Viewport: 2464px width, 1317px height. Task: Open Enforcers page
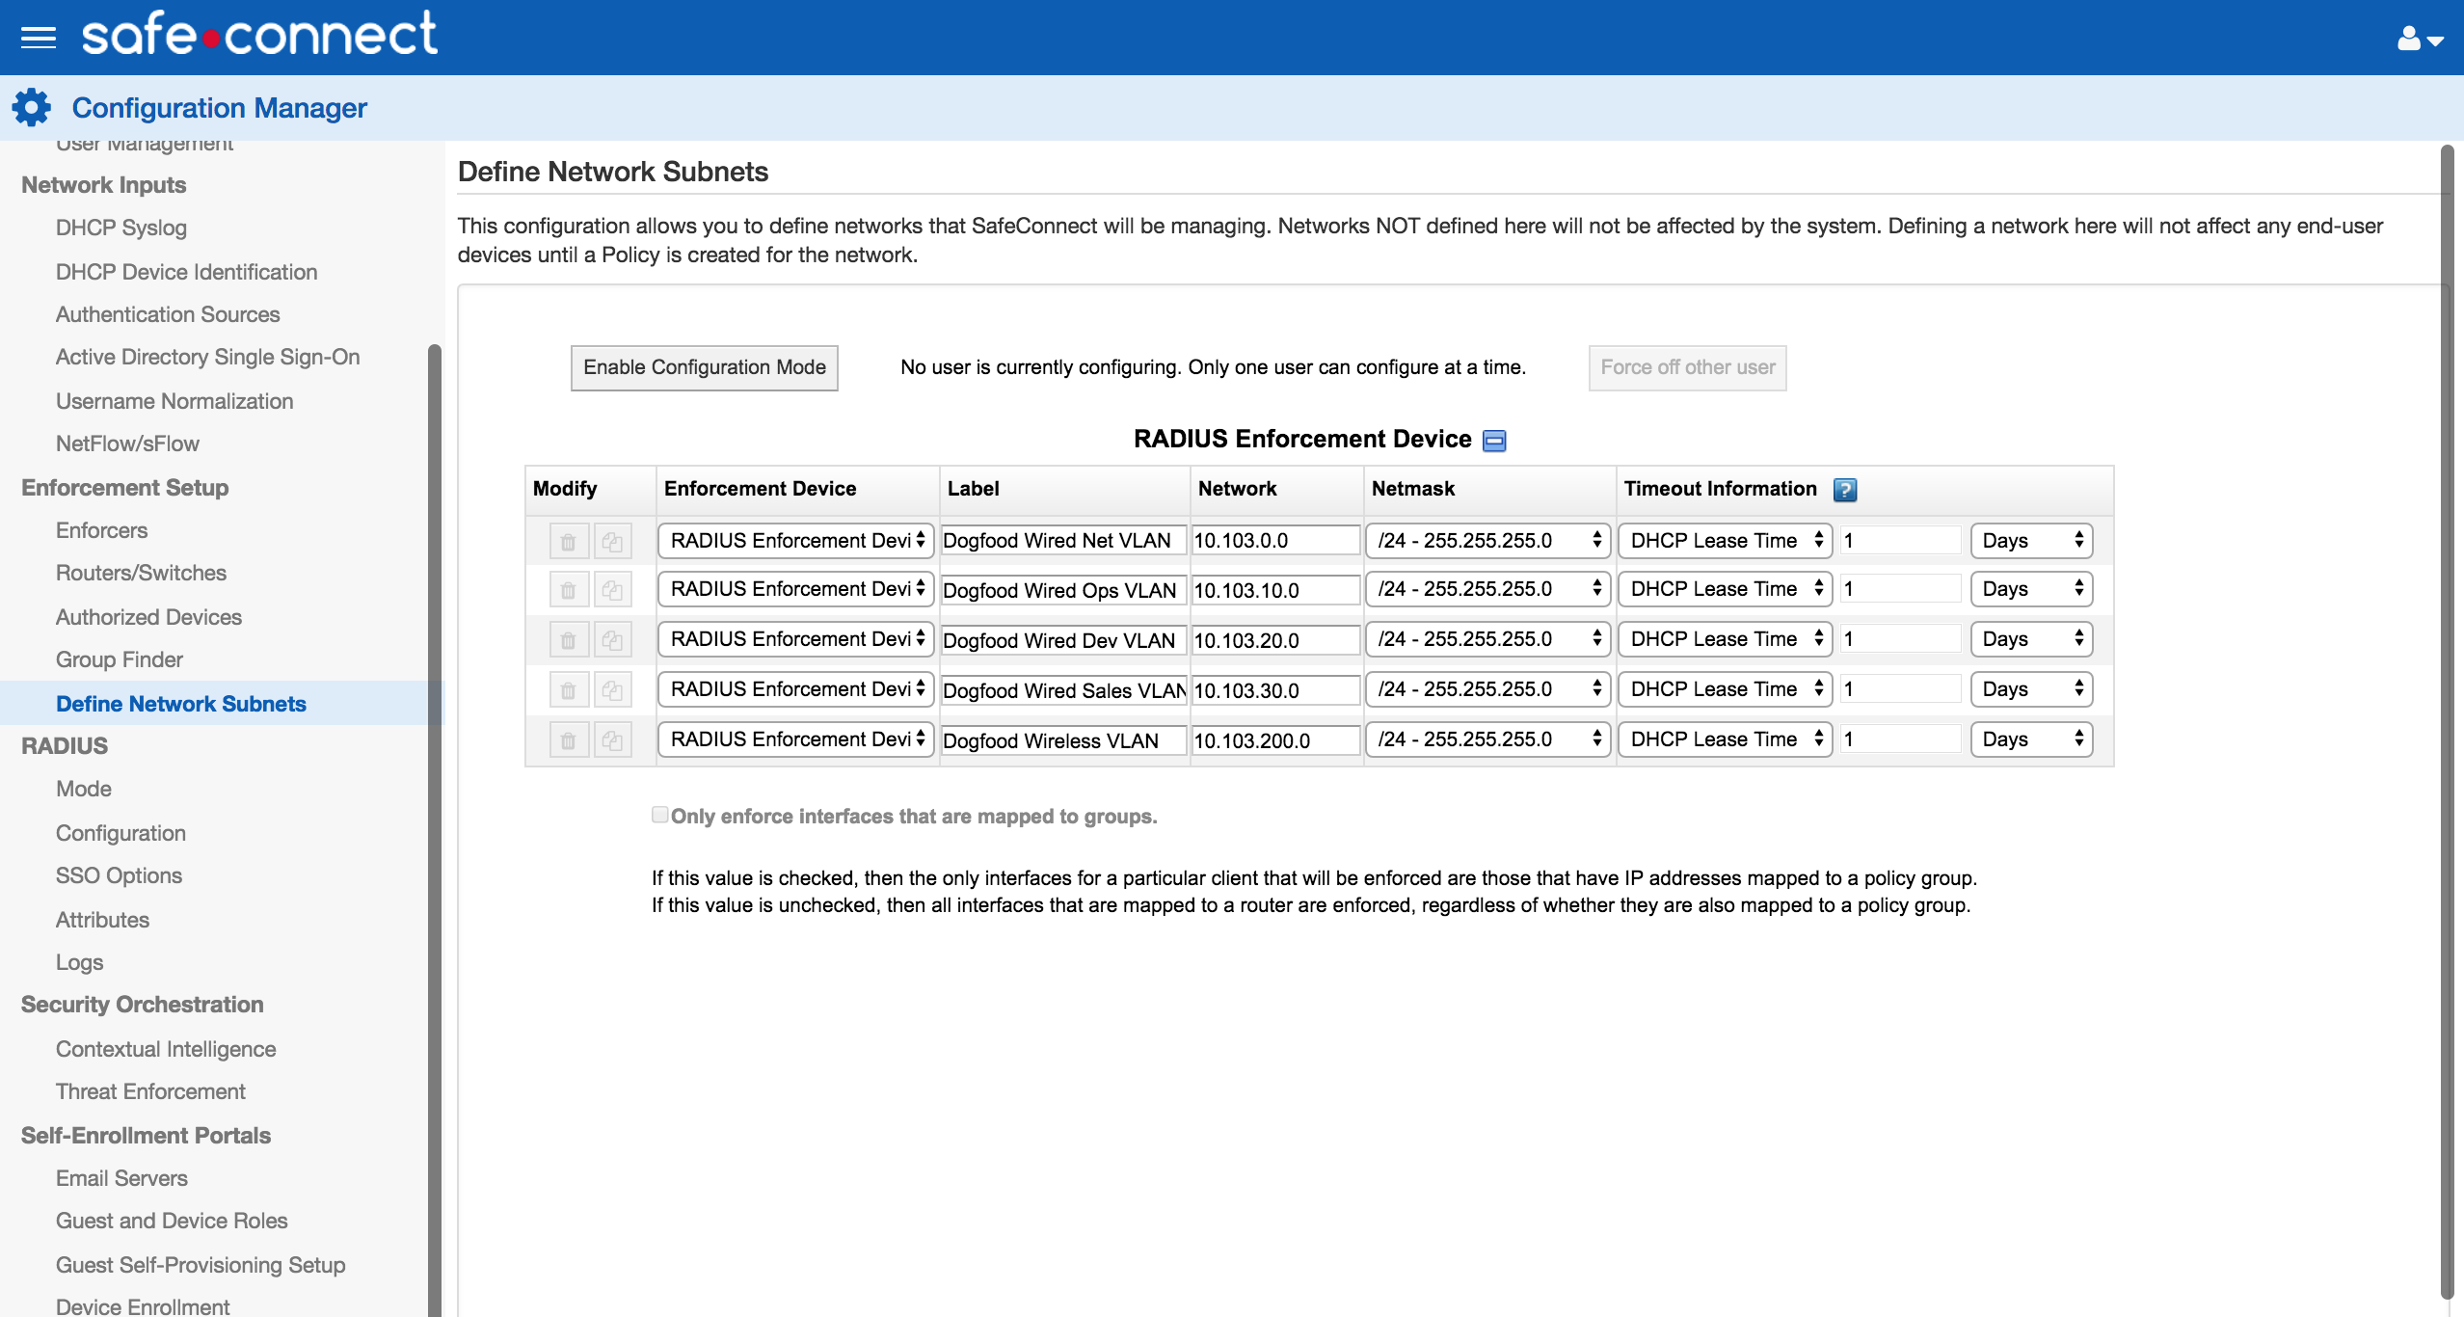point(101,530)
